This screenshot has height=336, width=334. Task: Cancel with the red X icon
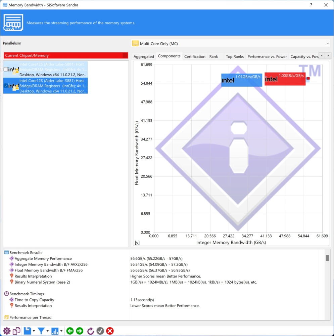pyautogui.click(x=110, y=331)
